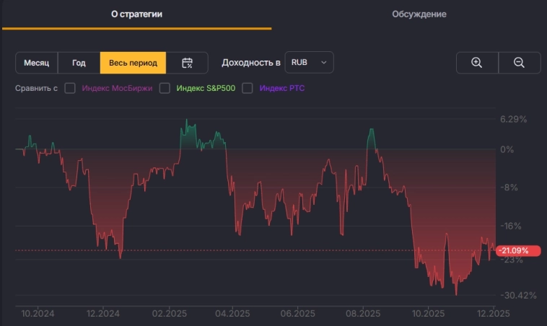547x326 pixels.
Task: Enable the Индекс МосБиржи comparison checkbox
Action: 70,88
